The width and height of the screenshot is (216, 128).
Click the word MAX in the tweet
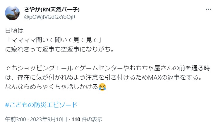coord(155,78)
